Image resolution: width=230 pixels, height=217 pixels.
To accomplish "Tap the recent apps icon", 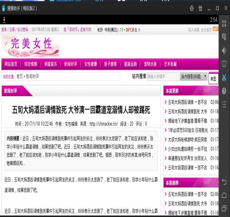I will pyautogui.click(x=224, y=208).
